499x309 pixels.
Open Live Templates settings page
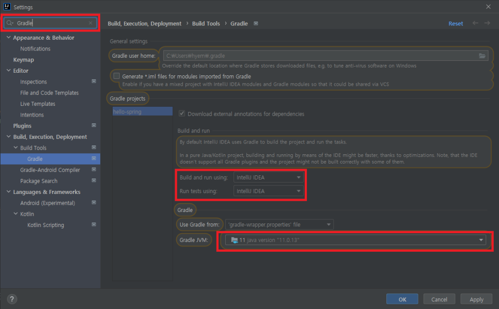coord(38,104)
